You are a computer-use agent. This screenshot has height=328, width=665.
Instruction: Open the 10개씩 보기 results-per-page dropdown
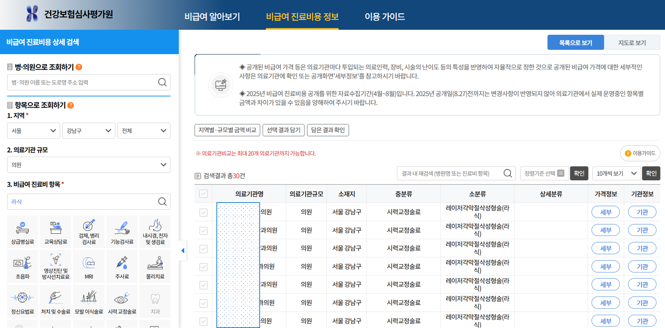pyautogui.click(x=616, y=173)
